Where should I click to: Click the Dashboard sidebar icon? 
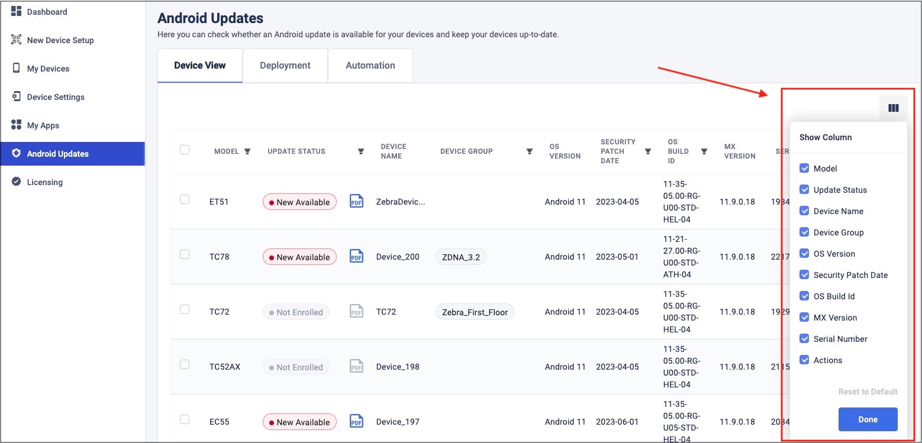(17, 12)
